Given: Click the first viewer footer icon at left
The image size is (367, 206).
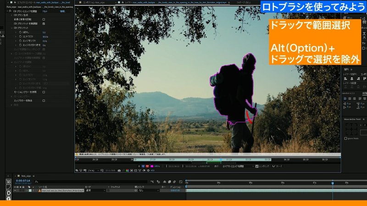Looking at the screenshot, I should pos(77,170).
